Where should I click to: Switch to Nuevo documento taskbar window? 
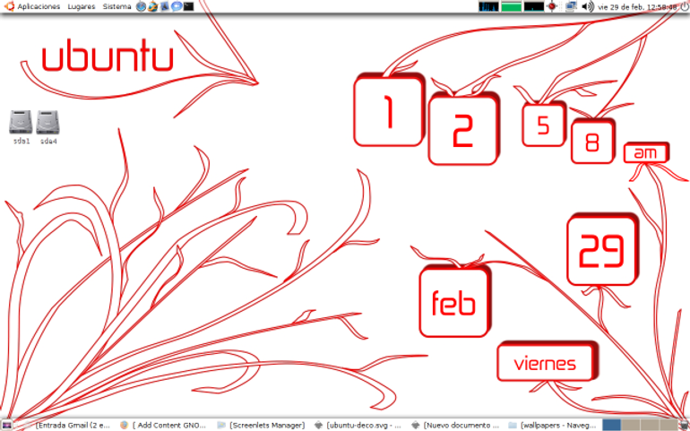coord(456,426)
